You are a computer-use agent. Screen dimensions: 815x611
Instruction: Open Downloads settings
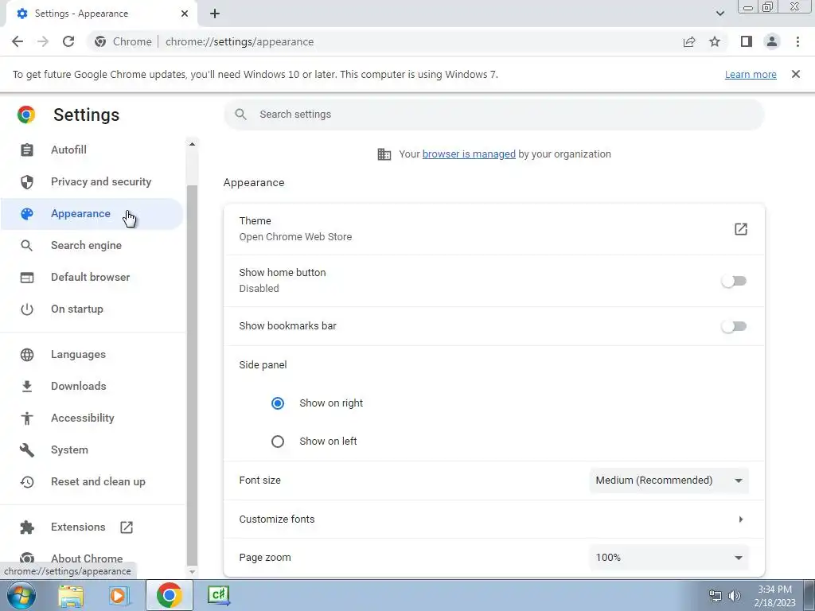(92, 386)
